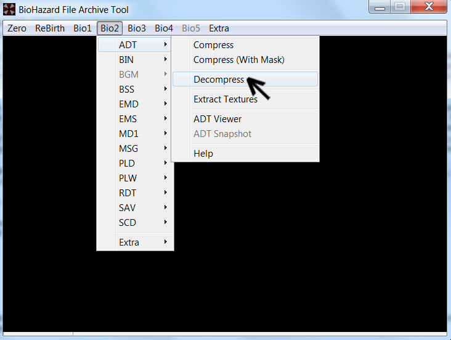Expand the ADT submenu entry
The image size is (451, 340).
click(x=135, y=44)
